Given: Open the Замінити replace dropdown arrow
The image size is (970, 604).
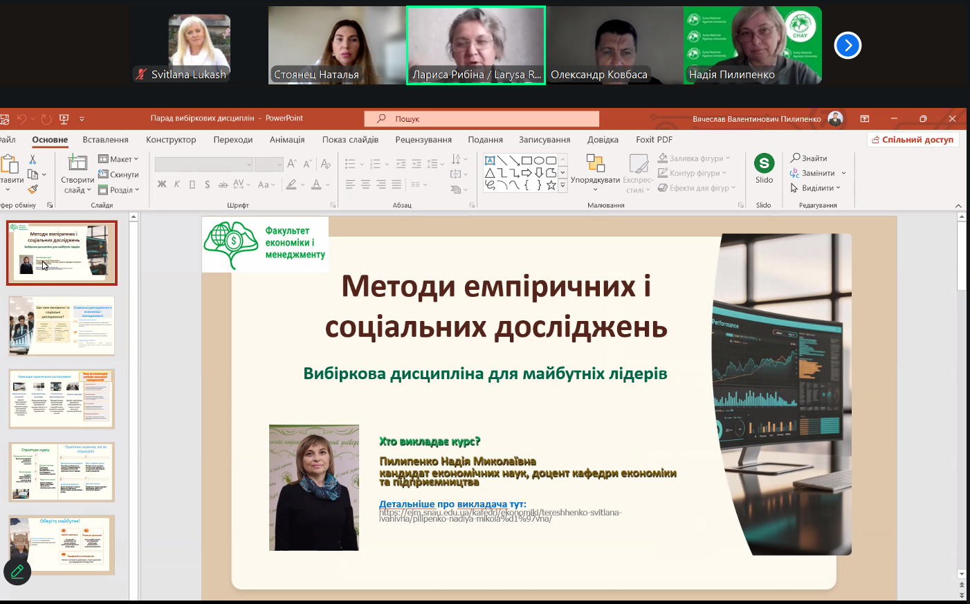Looking at the screenshot, I should [x=844, y=174].
